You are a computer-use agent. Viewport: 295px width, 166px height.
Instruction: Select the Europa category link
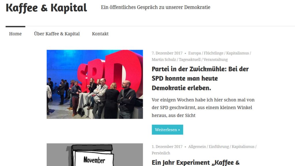pos(194,53)
